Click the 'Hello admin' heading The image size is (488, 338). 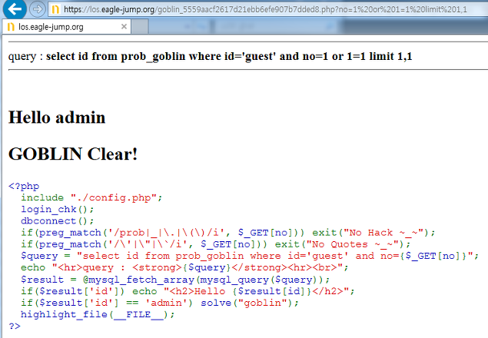57,118
